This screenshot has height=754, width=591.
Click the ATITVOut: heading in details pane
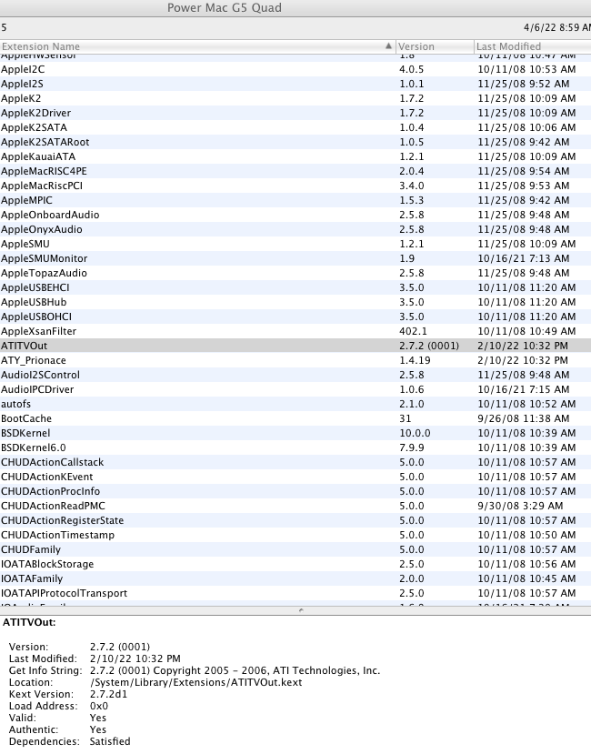pyautogui.click(x=29, y=622)
